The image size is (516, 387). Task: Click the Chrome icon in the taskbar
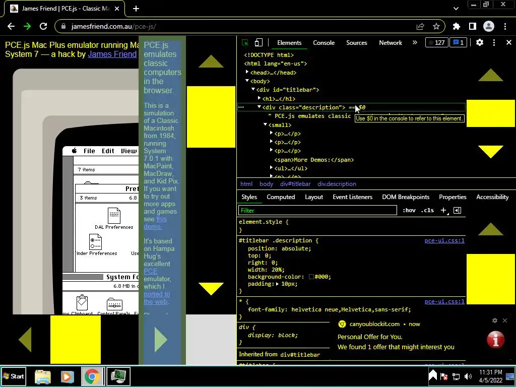click(92, 376)
